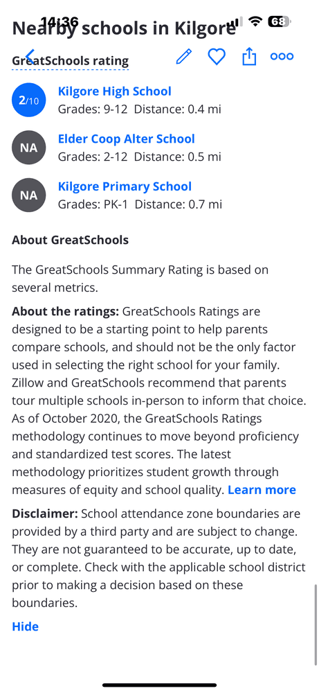The height and width of the screenshot is (693, 319).
Task: Tap Elder Coop Alter School's NA badge
Action: click(28, 148)
